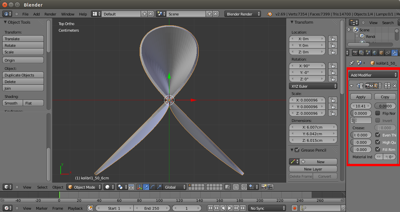Click the modifier Copy button

point(385,97)
